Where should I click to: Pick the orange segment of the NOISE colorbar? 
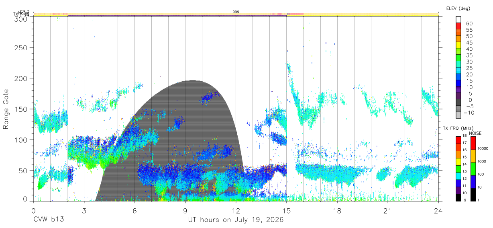473,156
